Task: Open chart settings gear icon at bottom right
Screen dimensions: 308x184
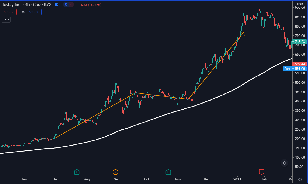Action: pos(300,179)
